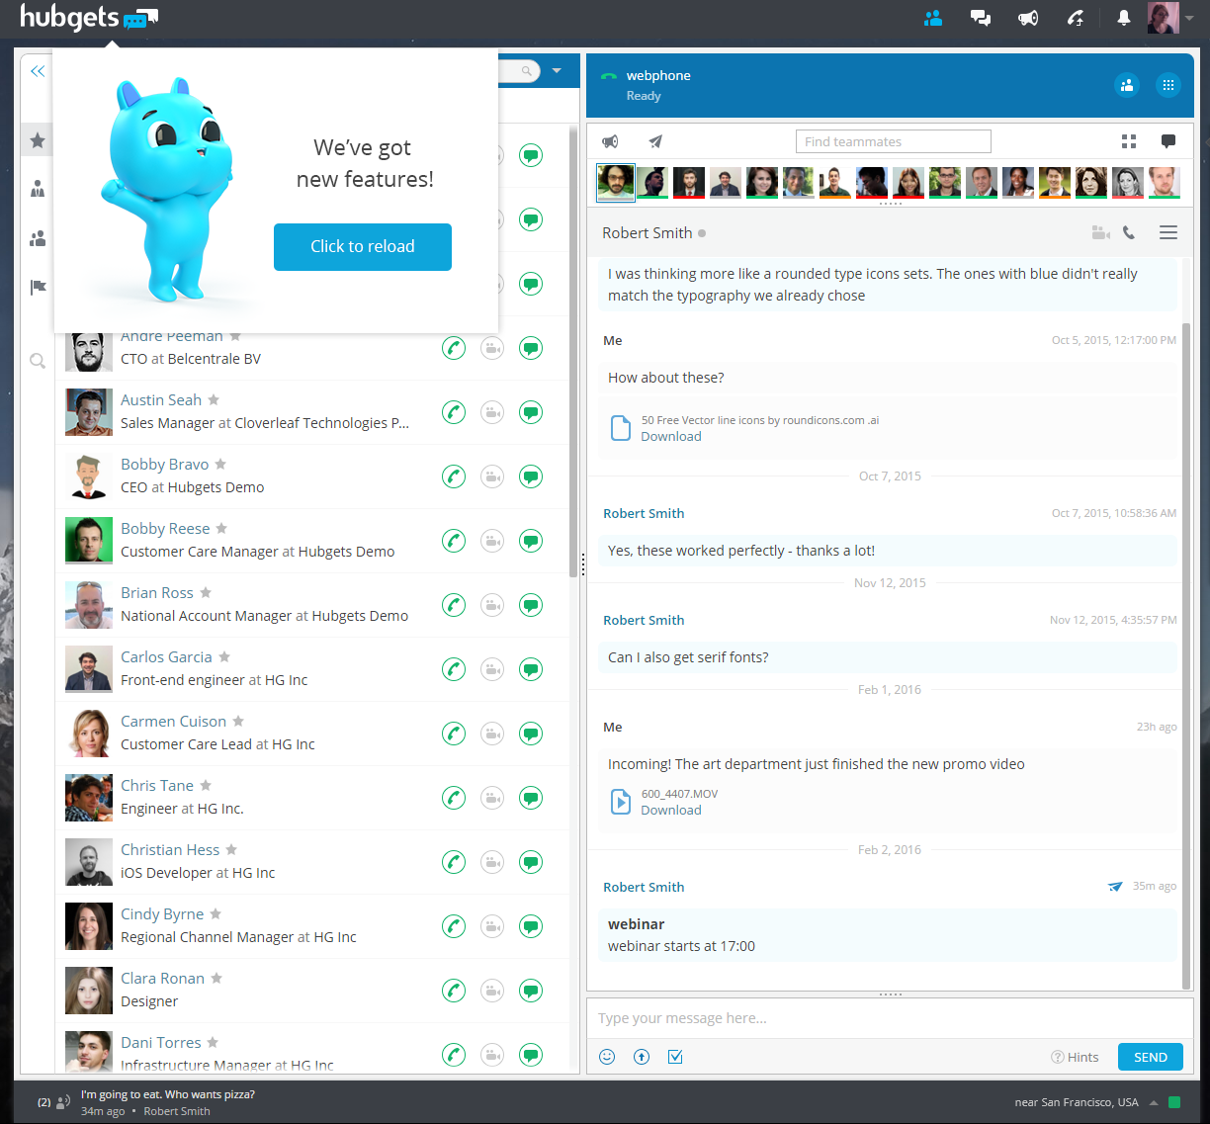Toggle favorite star for Carmen Cuison
The height and width of the screenshot is (1124, 1210).
click(238, 721)
